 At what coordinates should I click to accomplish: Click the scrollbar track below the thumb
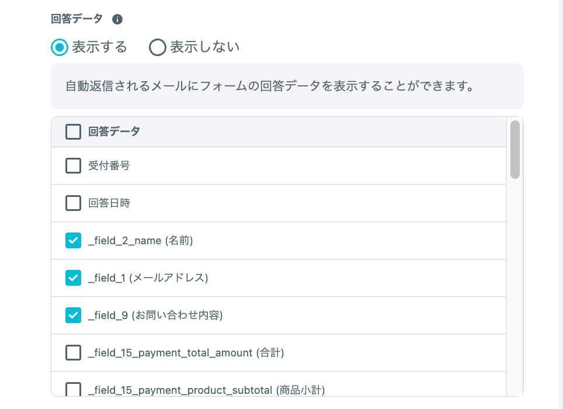click(515, 287)
